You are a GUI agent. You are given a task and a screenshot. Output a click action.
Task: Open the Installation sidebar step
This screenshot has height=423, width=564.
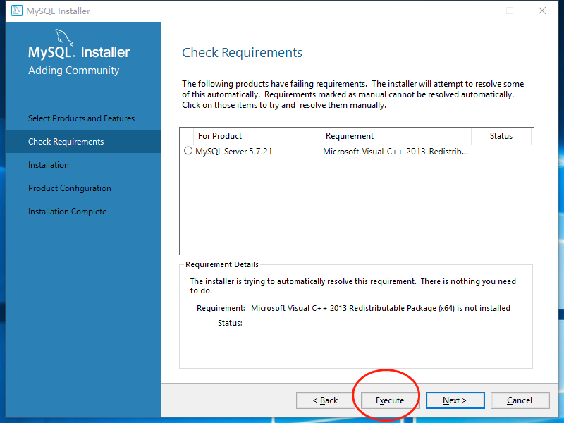(49, 165)
